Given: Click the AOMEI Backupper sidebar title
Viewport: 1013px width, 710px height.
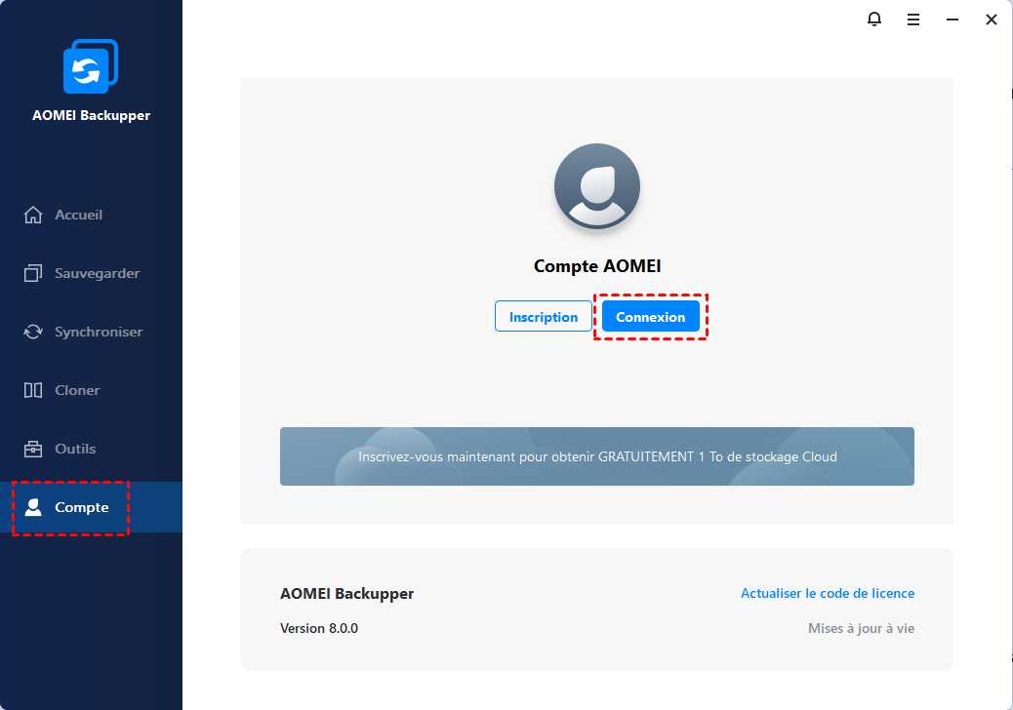Looking at the screenshot, I should [x=91, y=115].
